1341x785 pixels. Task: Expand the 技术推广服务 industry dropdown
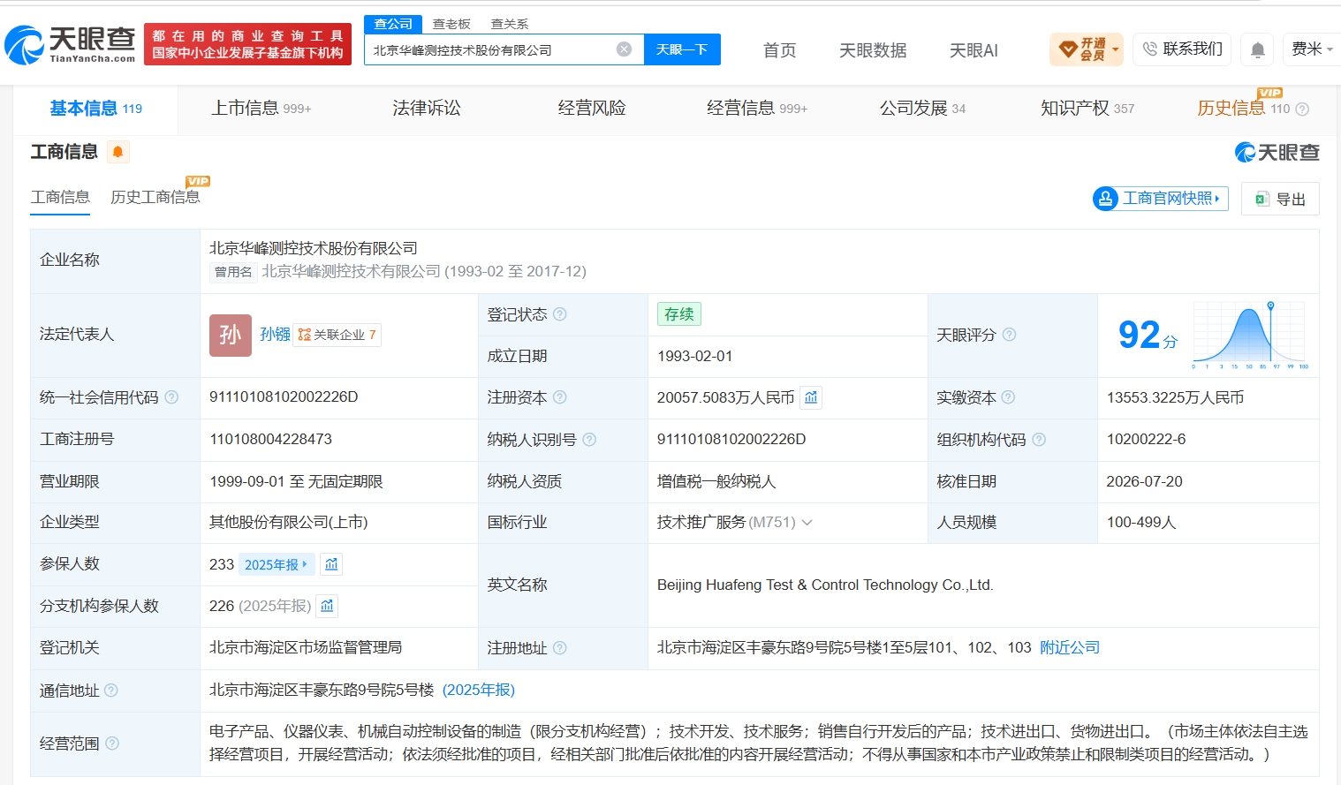807,523
